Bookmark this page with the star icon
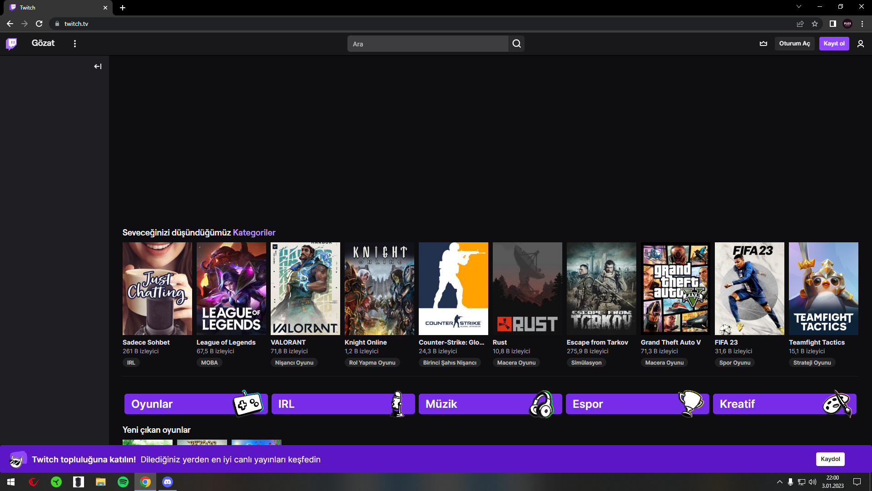 click(815, 24)
